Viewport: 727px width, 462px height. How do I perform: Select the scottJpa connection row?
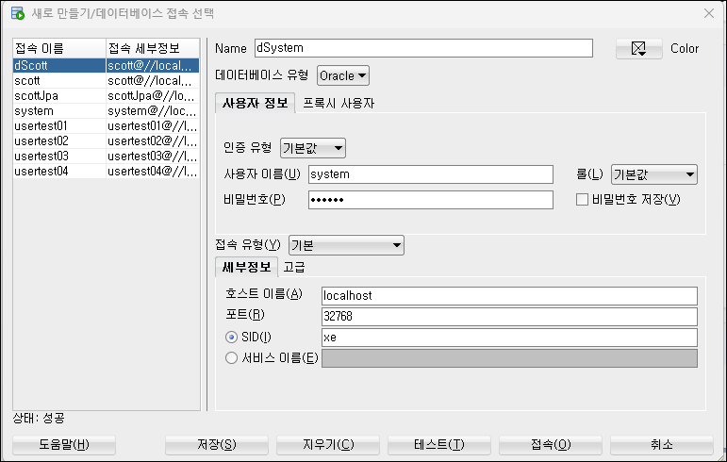107,96
